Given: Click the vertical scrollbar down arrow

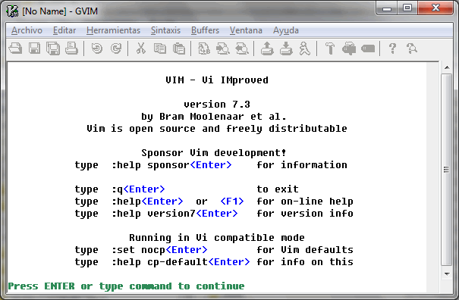Looking at the screenshot, I should [447, 274].
